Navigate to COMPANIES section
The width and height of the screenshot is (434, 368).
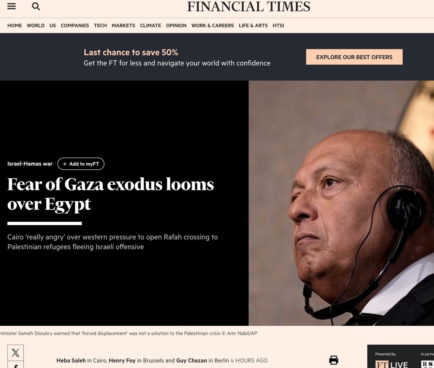[x=75, y=25]
